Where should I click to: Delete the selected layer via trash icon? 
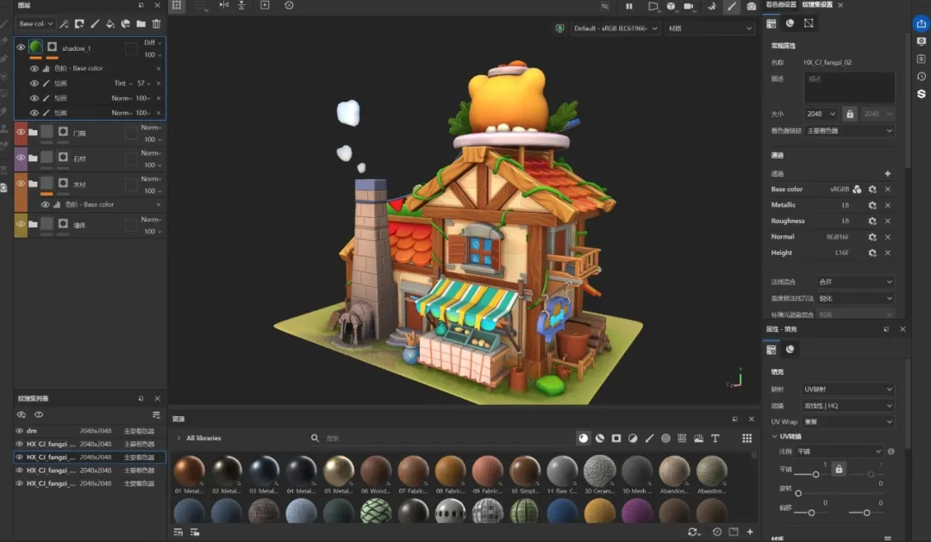click(x=156, y=24)
